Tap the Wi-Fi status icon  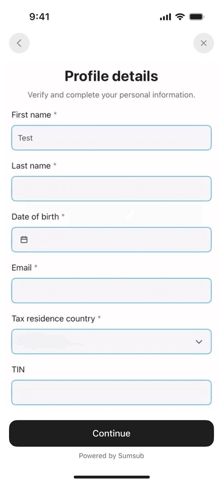[x=180, y=17]
